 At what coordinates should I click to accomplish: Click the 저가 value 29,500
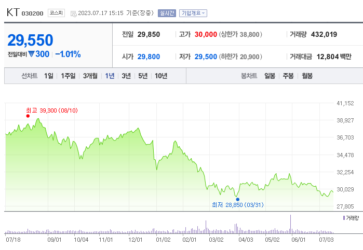pyautogui.click(x=206, y=57)
